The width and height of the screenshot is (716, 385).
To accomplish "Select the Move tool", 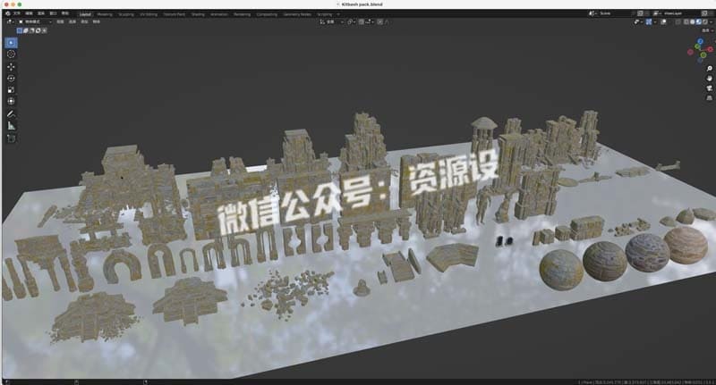I will tap(11, 66).
